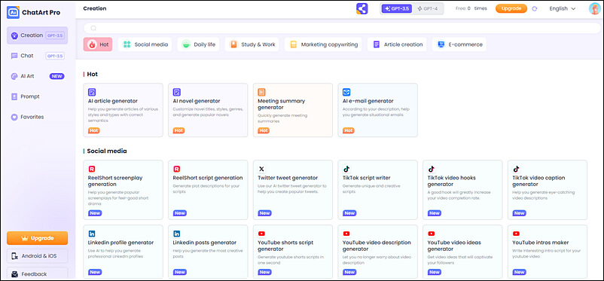Click the Creation sidebar icon

click(x=14, y=35)
